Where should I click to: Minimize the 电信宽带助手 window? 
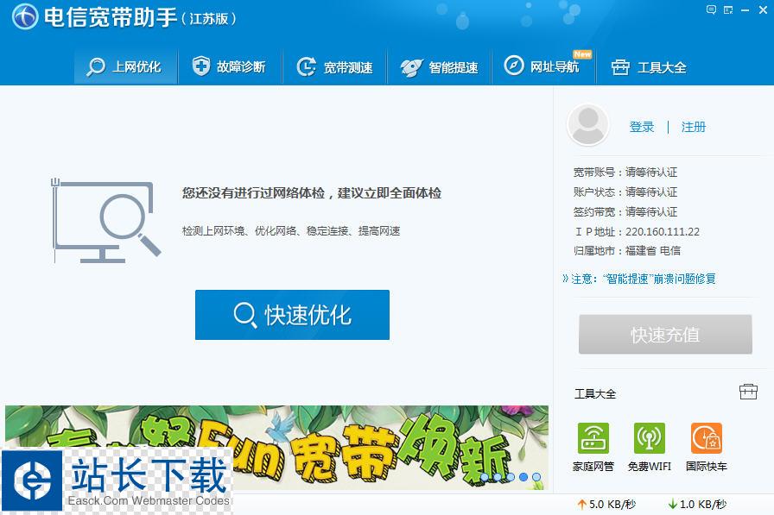coord(745,10)
